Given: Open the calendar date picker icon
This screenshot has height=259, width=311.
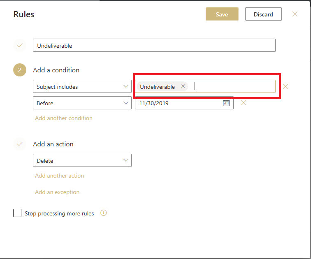Looking at the screenshot, I should [226, 103].
